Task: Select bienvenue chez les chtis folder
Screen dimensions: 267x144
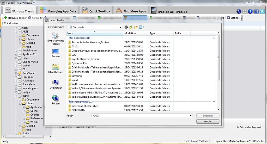Action: [85, 106]
